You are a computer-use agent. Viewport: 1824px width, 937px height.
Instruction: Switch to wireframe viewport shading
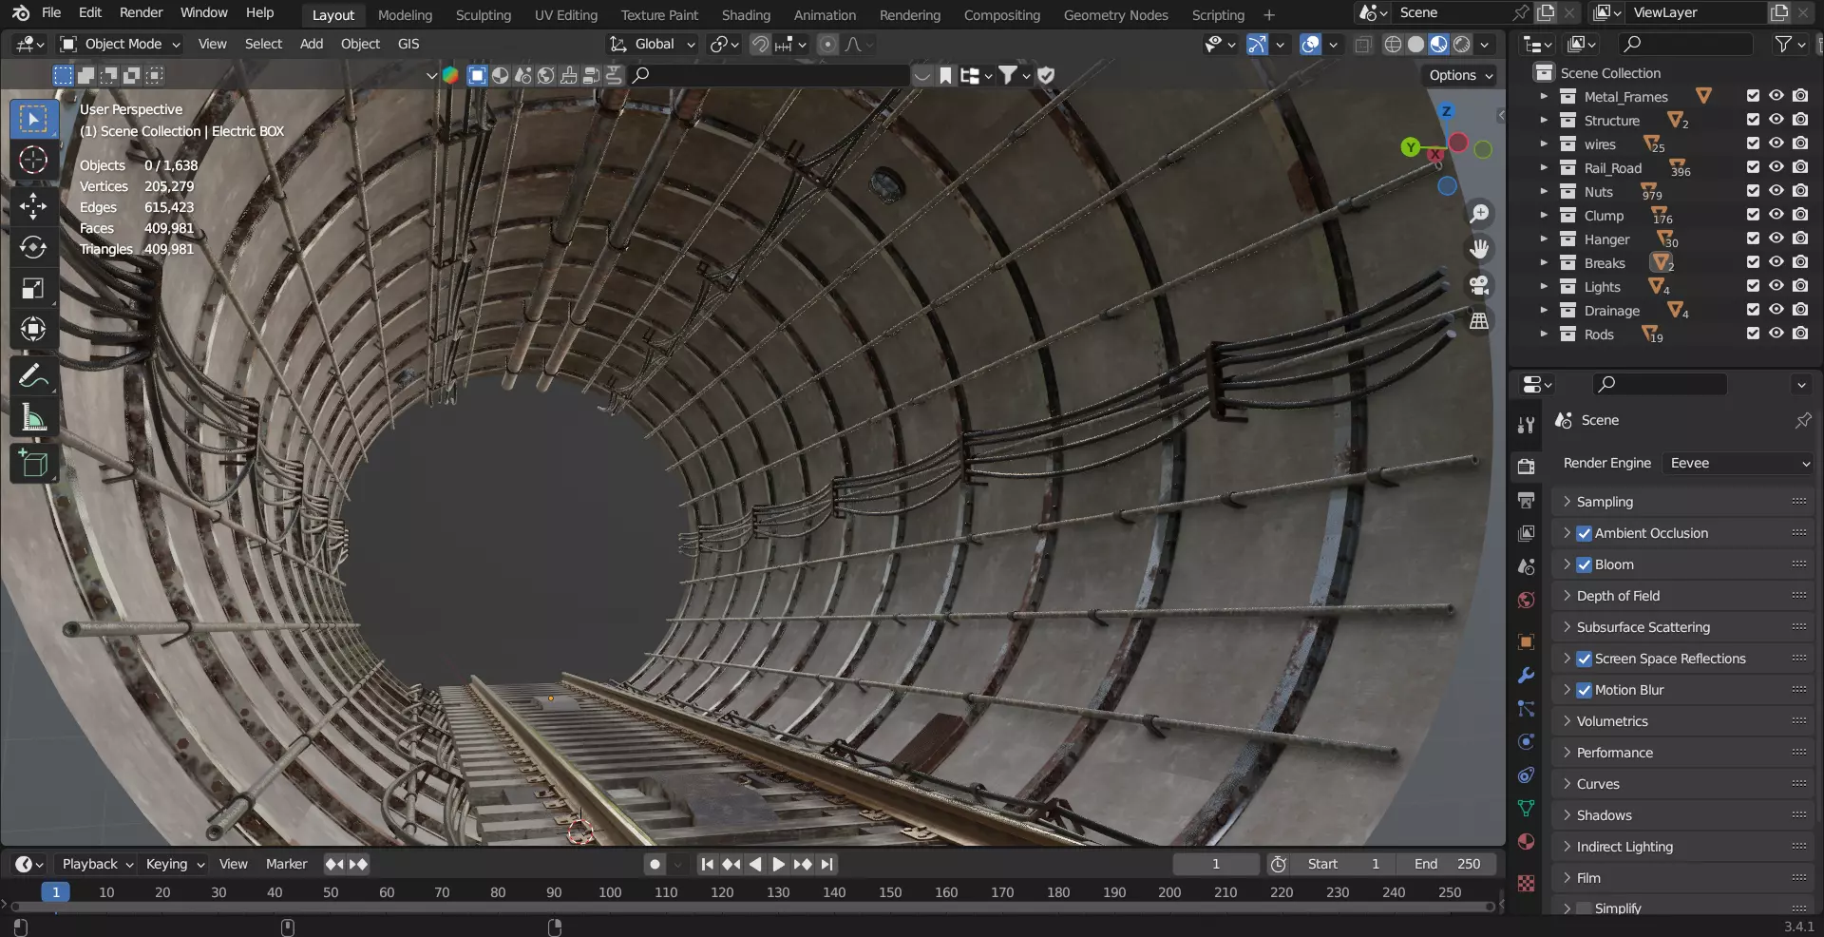1393,45
